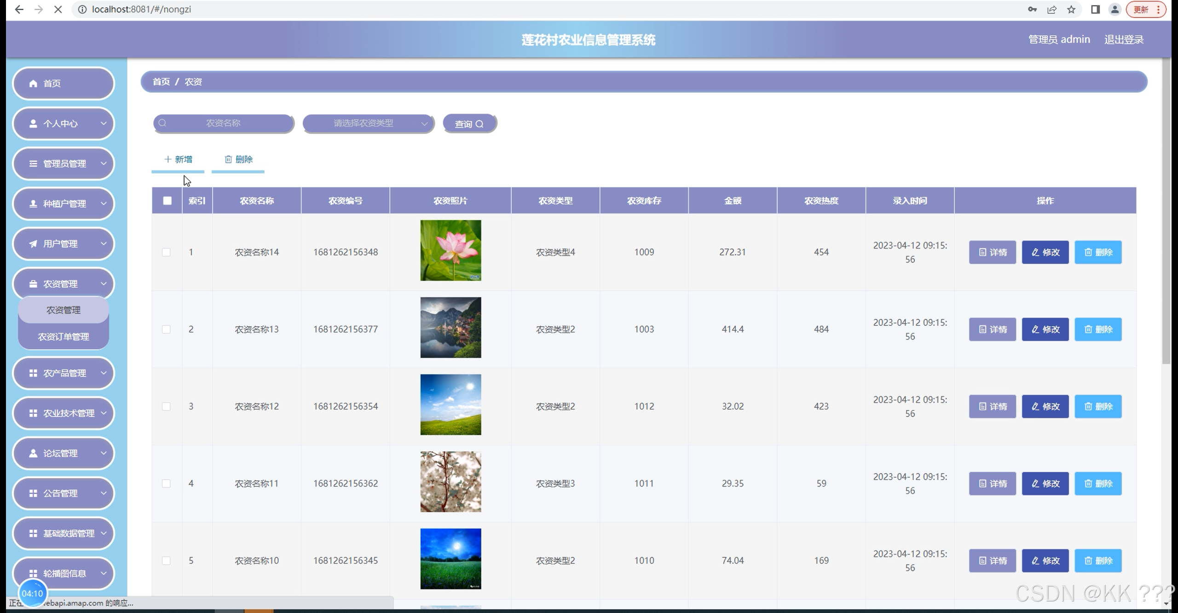
Task: Check the checkbox for row 农资名称12
Action: tap(166, 406)
